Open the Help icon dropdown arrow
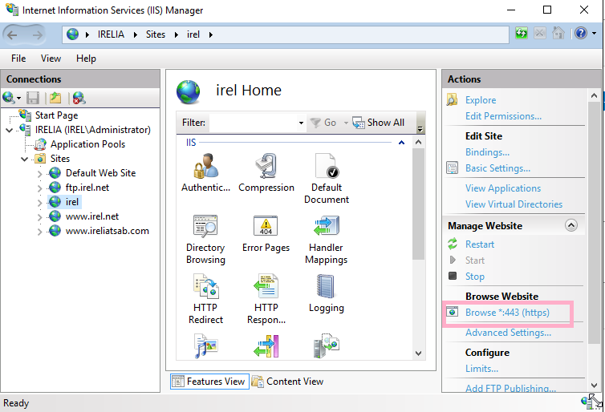This screenshot has height=412, width=605. point(595,34)
